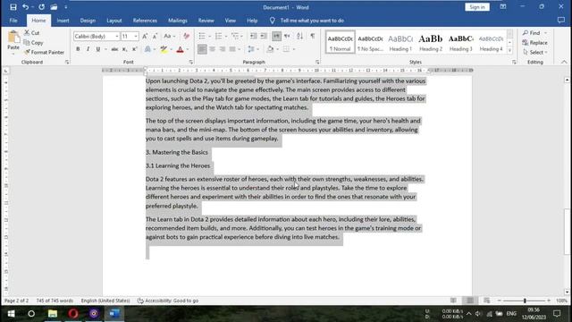Click the 100% zoom level
This screenshot has height=322, width=572.
(x=562, y=301)
